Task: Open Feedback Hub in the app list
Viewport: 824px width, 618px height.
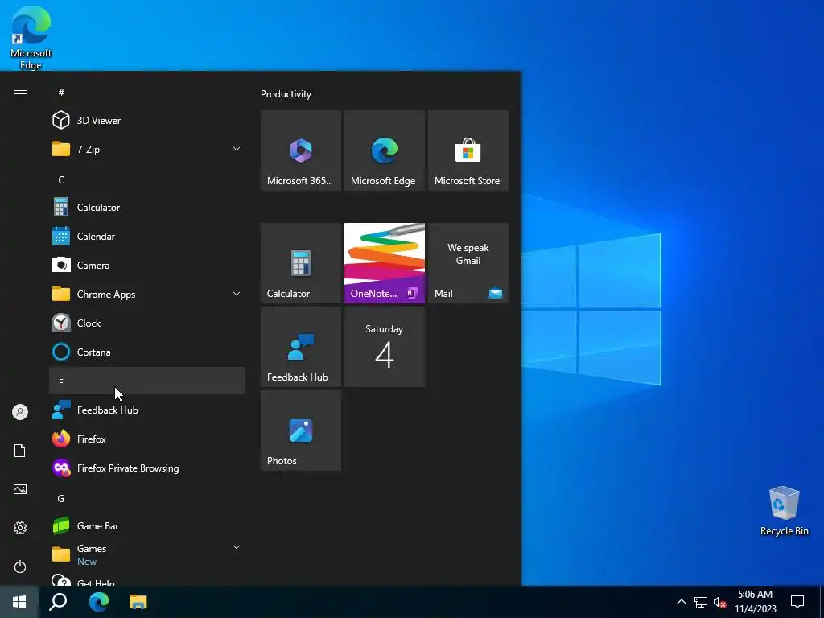Action: point(147,410)
